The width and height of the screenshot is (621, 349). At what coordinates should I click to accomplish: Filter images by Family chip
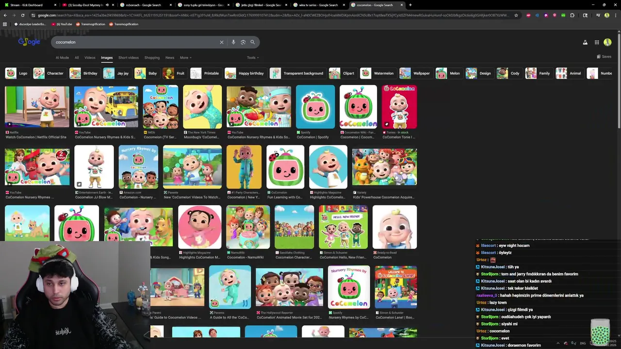538,73
